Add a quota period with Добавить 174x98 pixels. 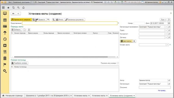(x=16, y=30)
